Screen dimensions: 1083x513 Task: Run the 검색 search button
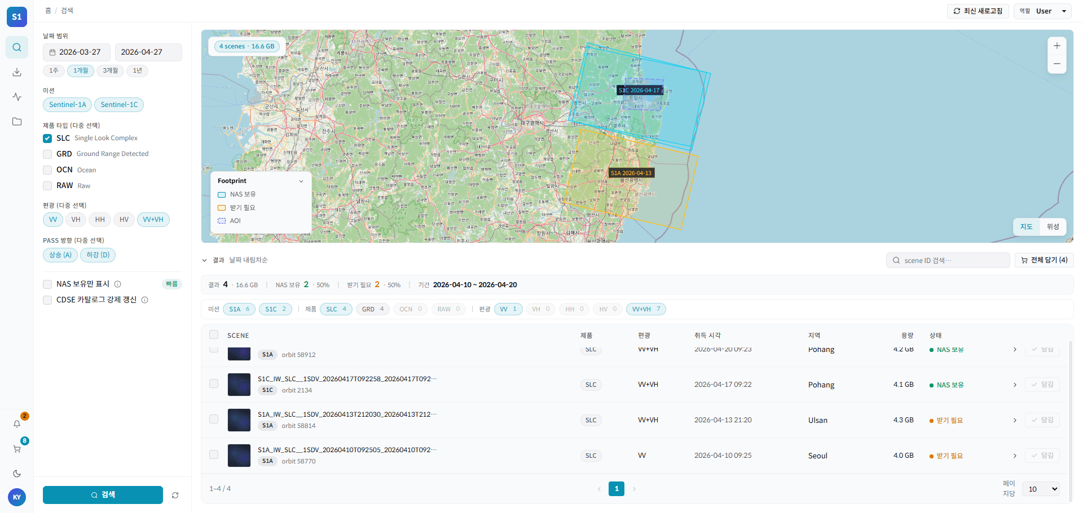(x=103, y=495)
